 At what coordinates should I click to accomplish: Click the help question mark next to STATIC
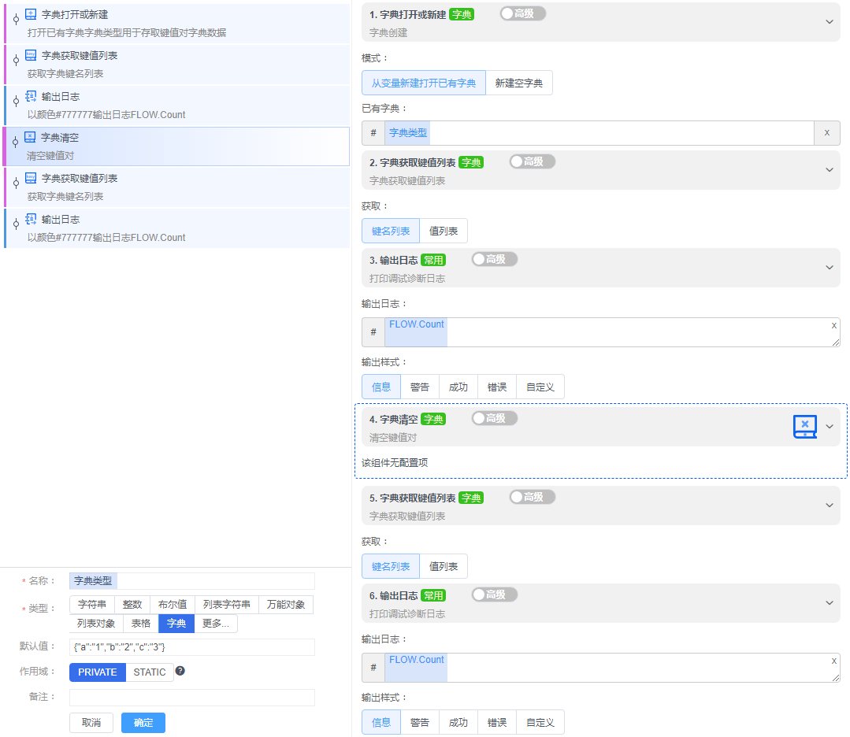click(x=180, y=671)
